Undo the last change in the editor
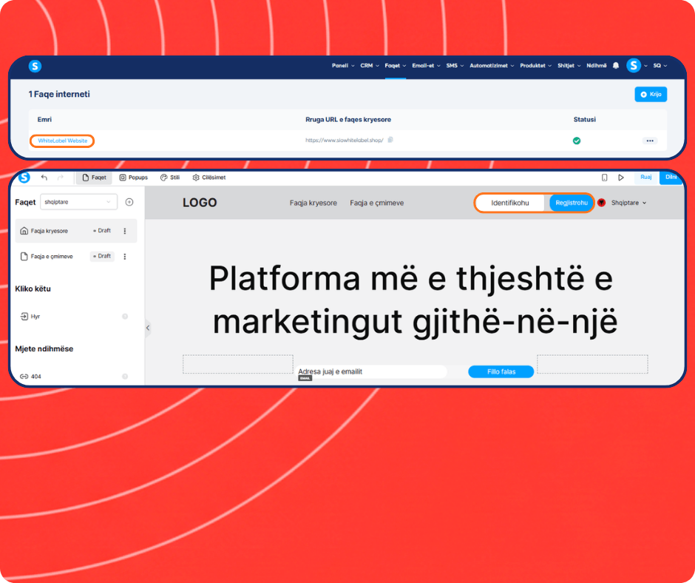 coord(44,178)
